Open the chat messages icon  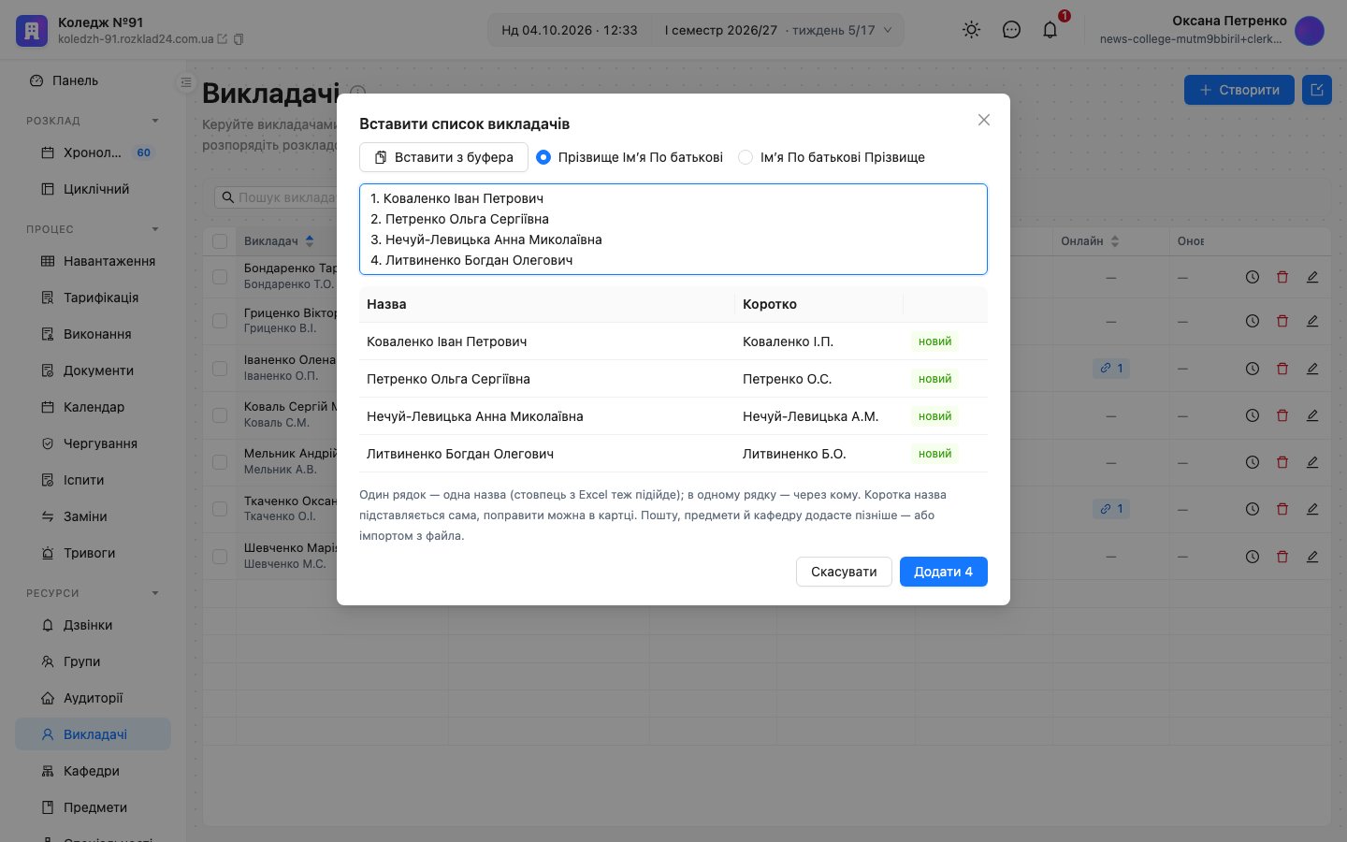pyautogui.click(x=1011, y=30)
